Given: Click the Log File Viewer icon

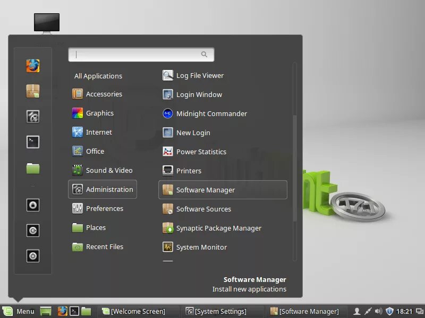Looking at the screenshot, I should (x=168, y=75).
